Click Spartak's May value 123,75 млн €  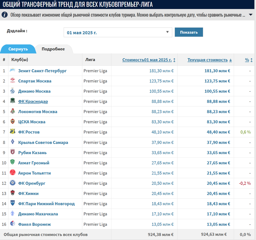tap(162, 81)
